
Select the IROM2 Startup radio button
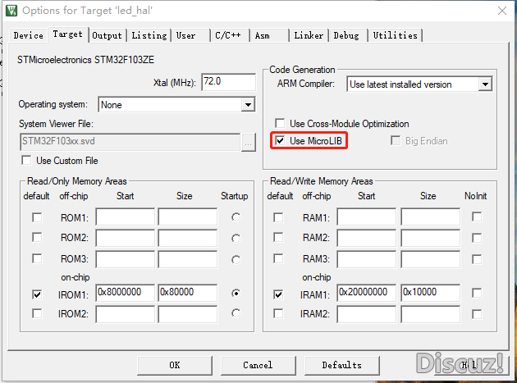236,313
